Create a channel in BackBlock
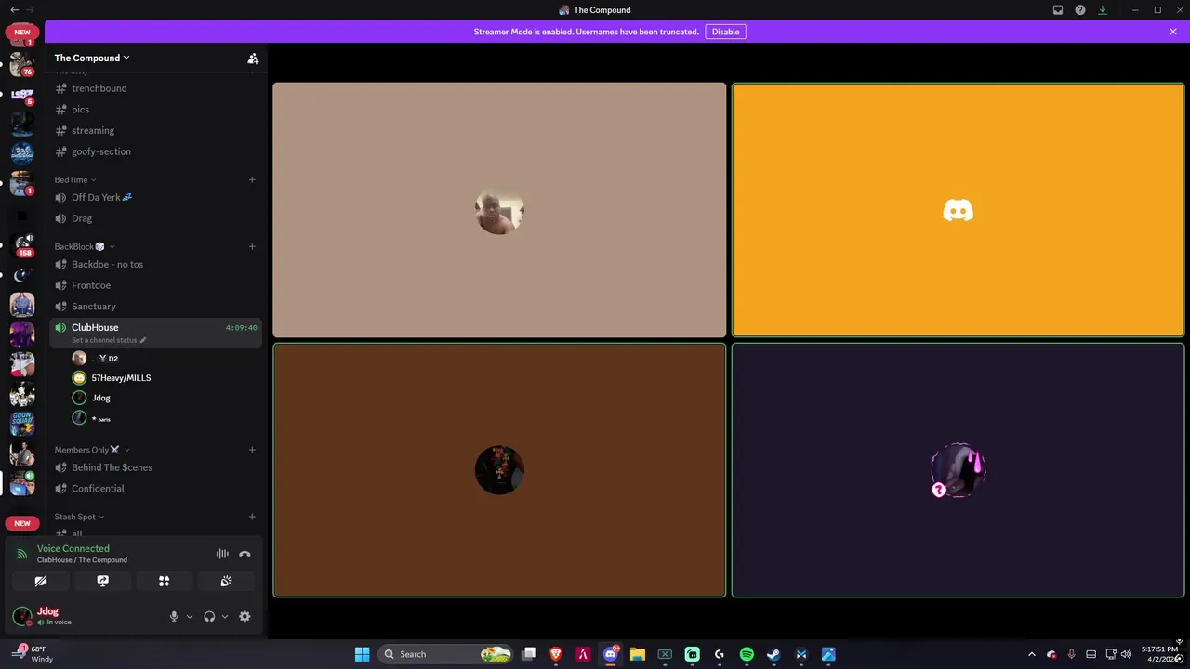 [252, 246]
